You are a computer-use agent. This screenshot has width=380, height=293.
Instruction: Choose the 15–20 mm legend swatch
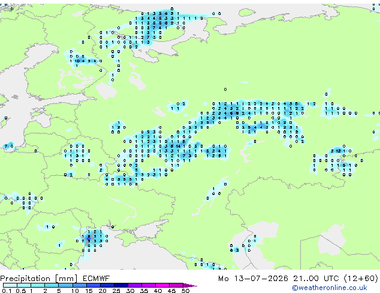pos(94,285)
